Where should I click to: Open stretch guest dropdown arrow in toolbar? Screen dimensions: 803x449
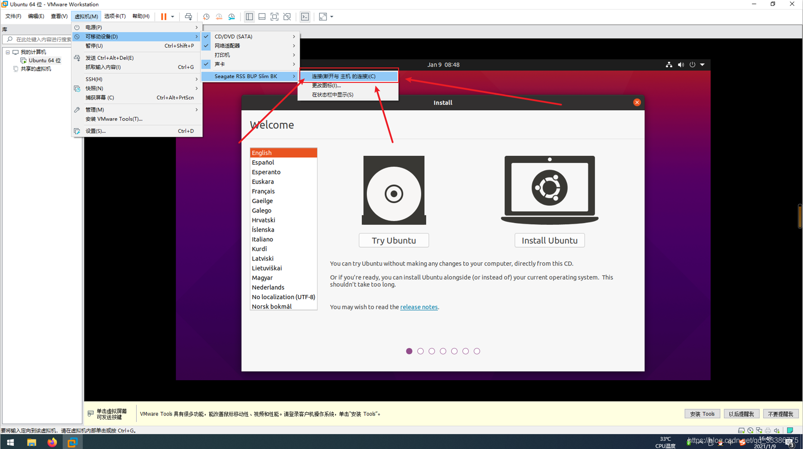[x=332, y=17]
